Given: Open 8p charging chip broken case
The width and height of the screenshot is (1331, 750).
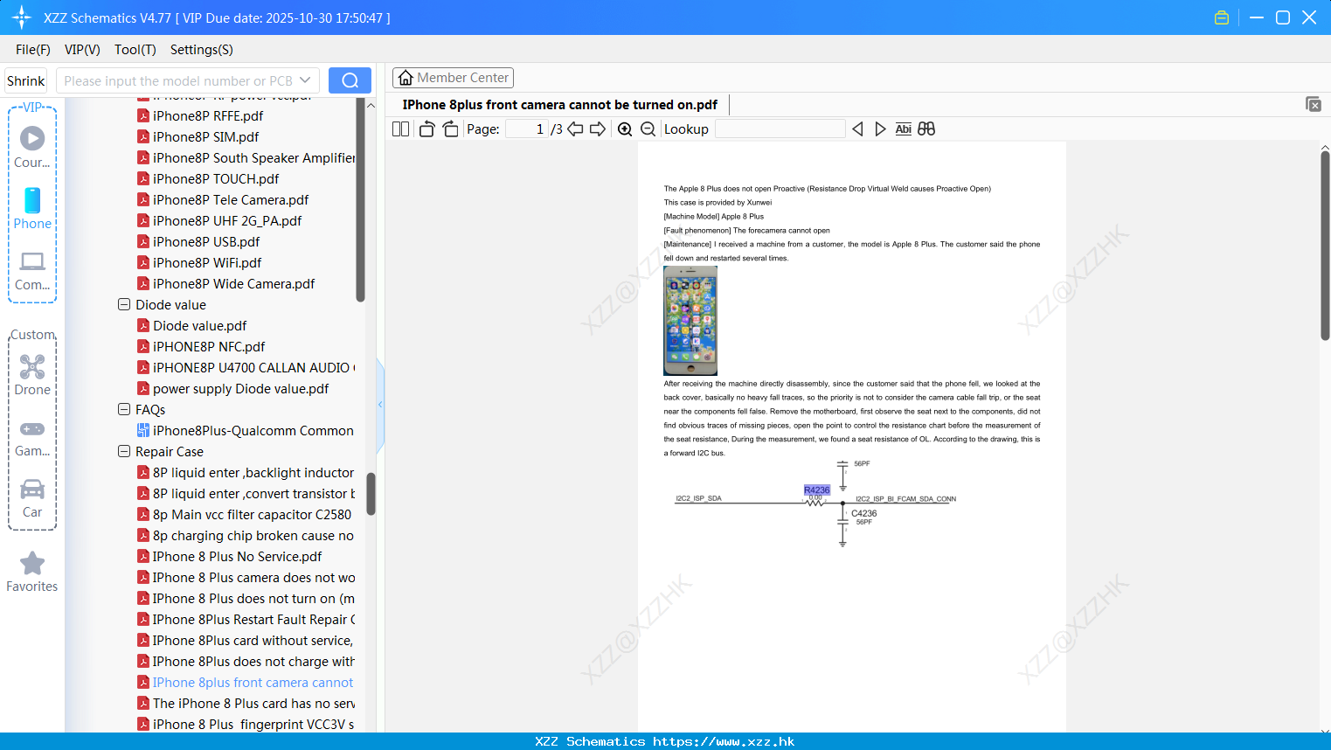Looking at the screenshot, I should pos(246,536).
